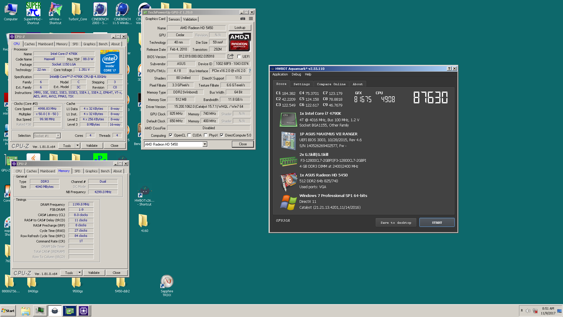Open the GPU-Z hamburger menu icon
Viewport: 563px width, 317px height.
251,18
